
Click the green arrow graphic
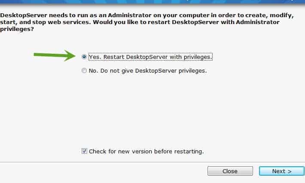pos(55,55)
